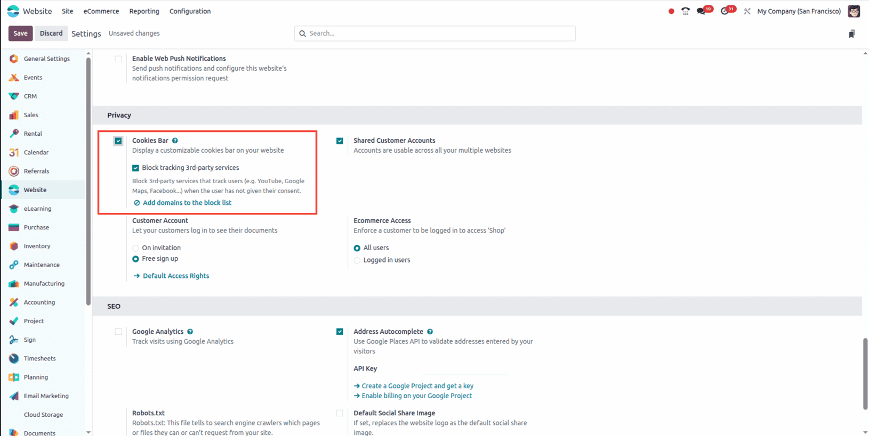Select Logged in users radio option
The height and width of the screenshot is (436, 869).
[357, 260]
